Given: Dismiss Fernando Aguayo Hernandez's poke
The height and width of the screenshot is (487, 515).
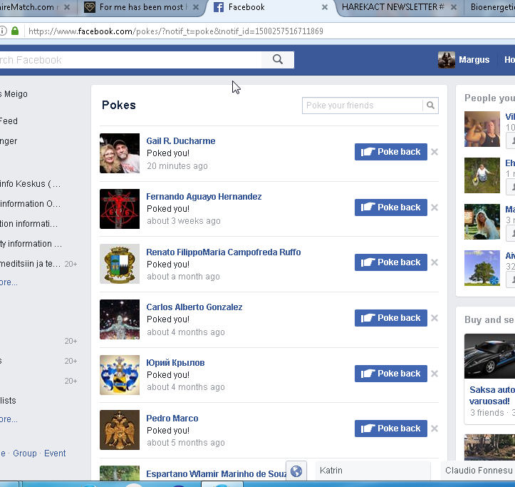Looking at the screenshot, I should pyautogui.click(x=435, y=207).
